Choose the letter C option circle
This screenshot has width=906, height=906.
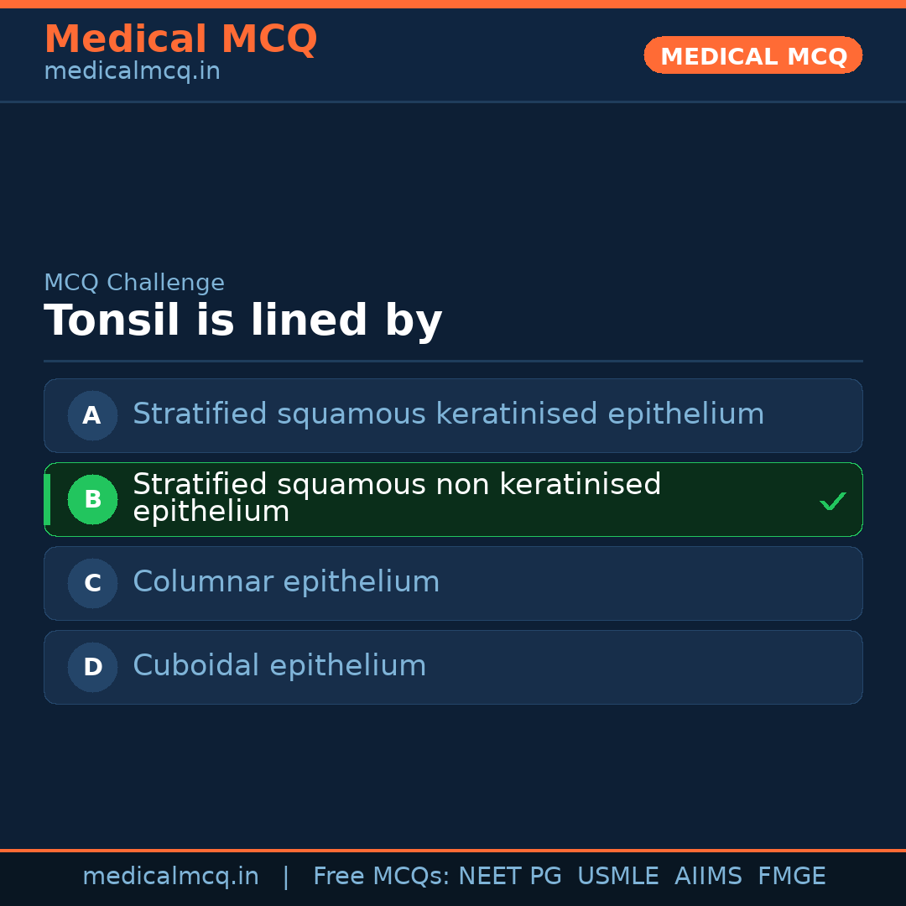click(x=92, y=583)
